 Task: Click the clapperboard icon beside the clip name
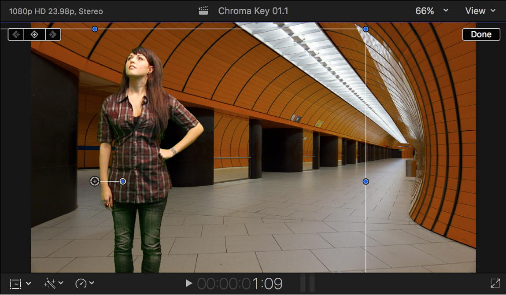203,11
